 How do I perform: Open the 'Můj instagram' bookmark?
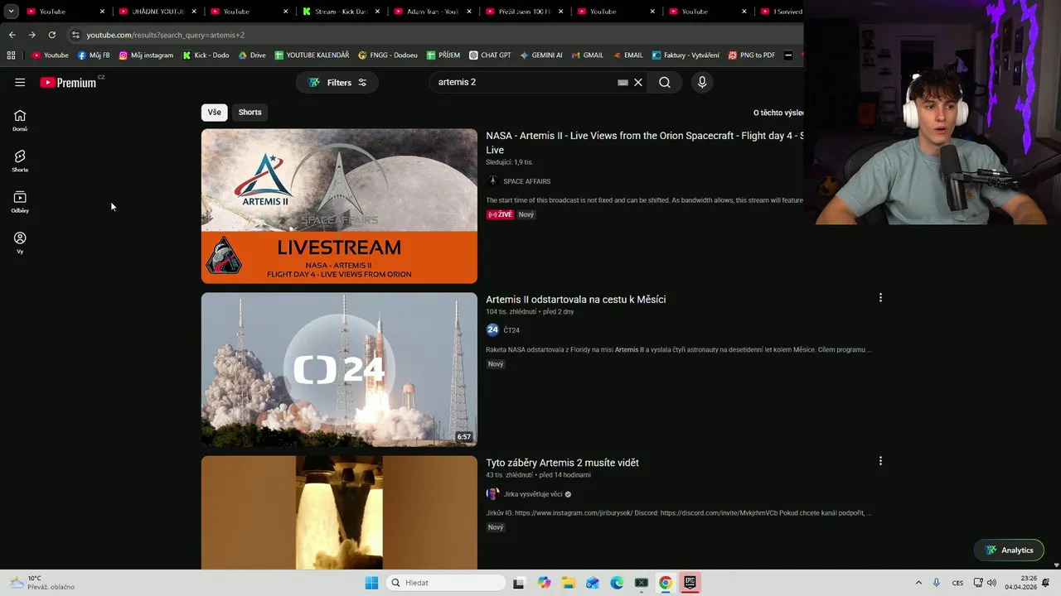(146, 55)
